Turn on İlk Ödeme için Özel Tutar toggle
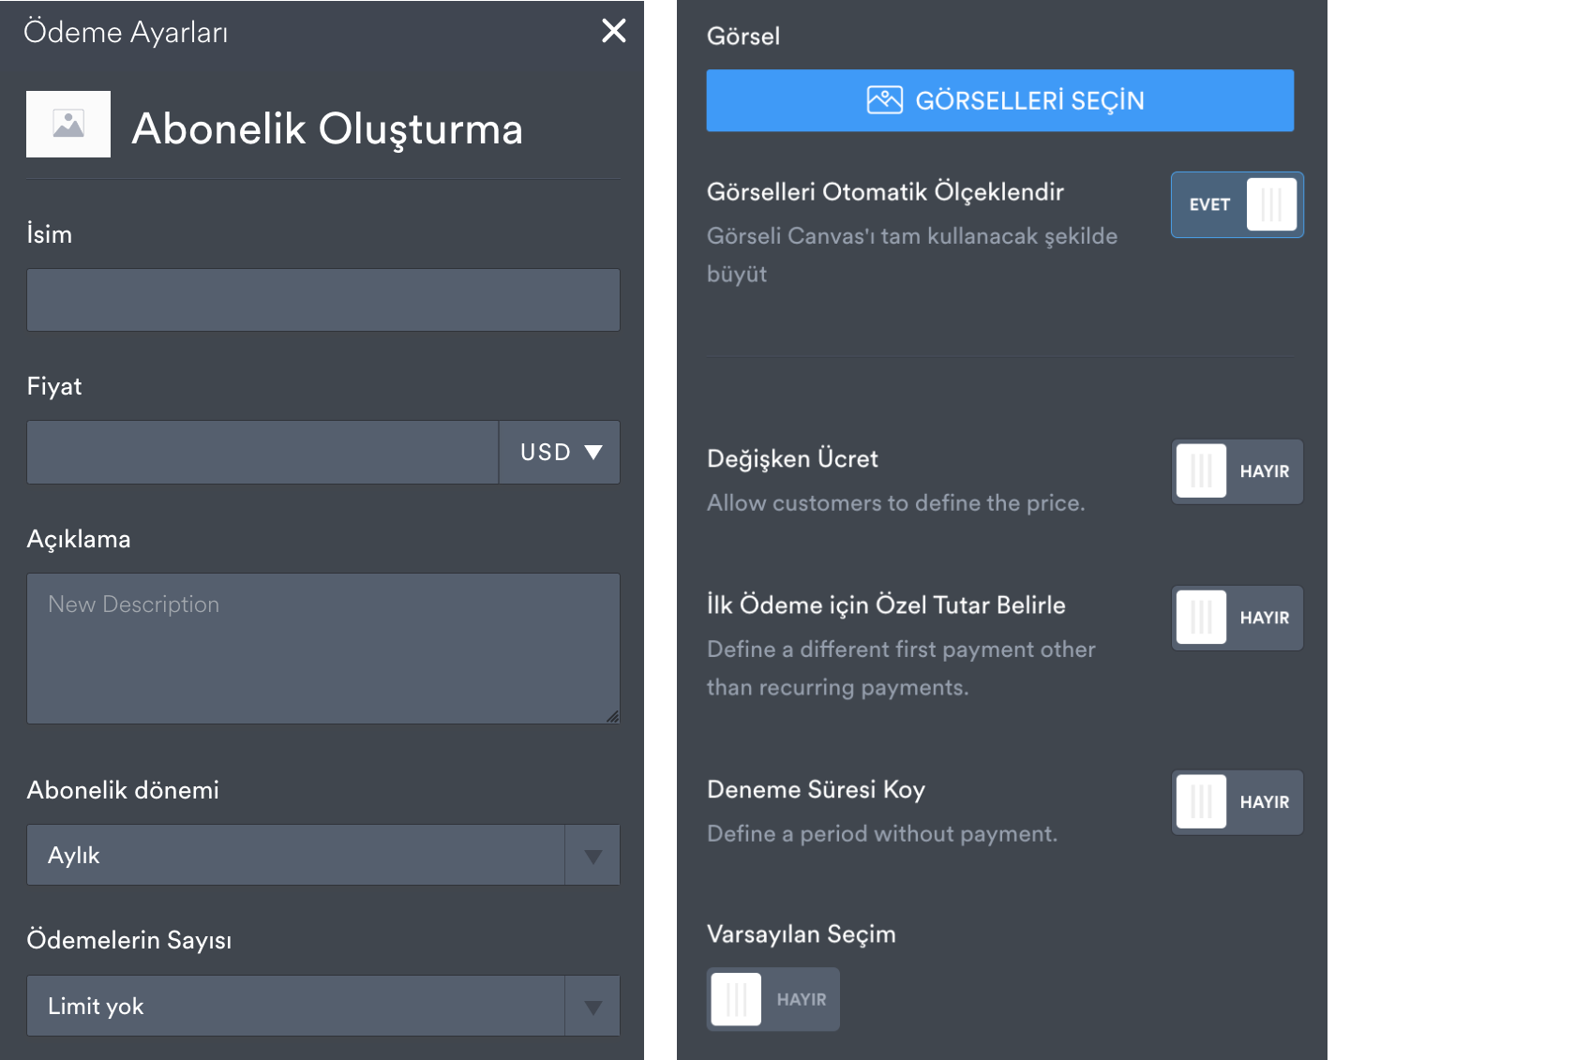Image resolution: width=1575 pixels, height=1060 pixels. (x=1237, y=618)
